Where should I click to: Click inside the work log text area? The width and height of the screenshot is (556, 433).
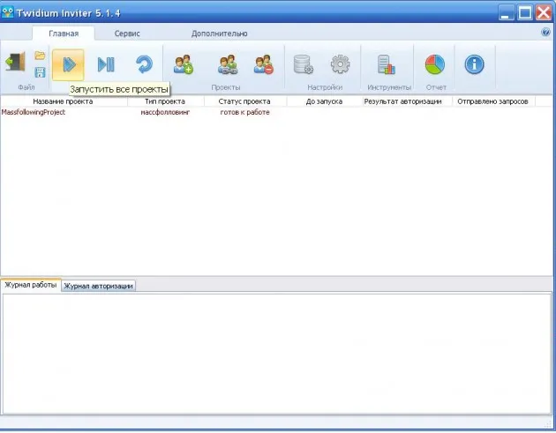[277, 354]
